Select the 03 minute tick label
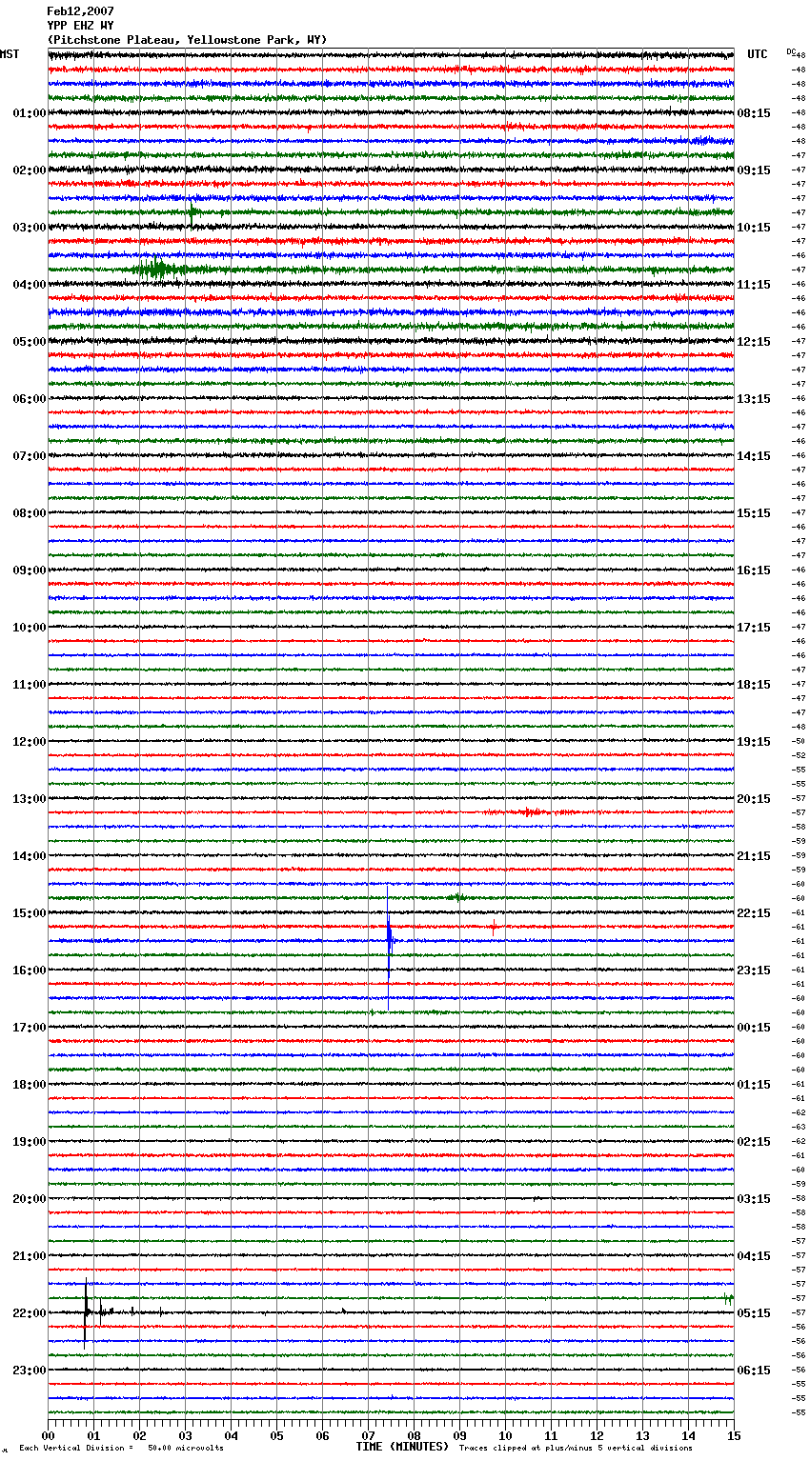This screenshot has width=810, height=1461. point(185,1435)
